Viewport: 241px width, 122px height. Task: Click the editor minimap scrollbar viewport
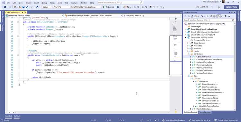176,55
